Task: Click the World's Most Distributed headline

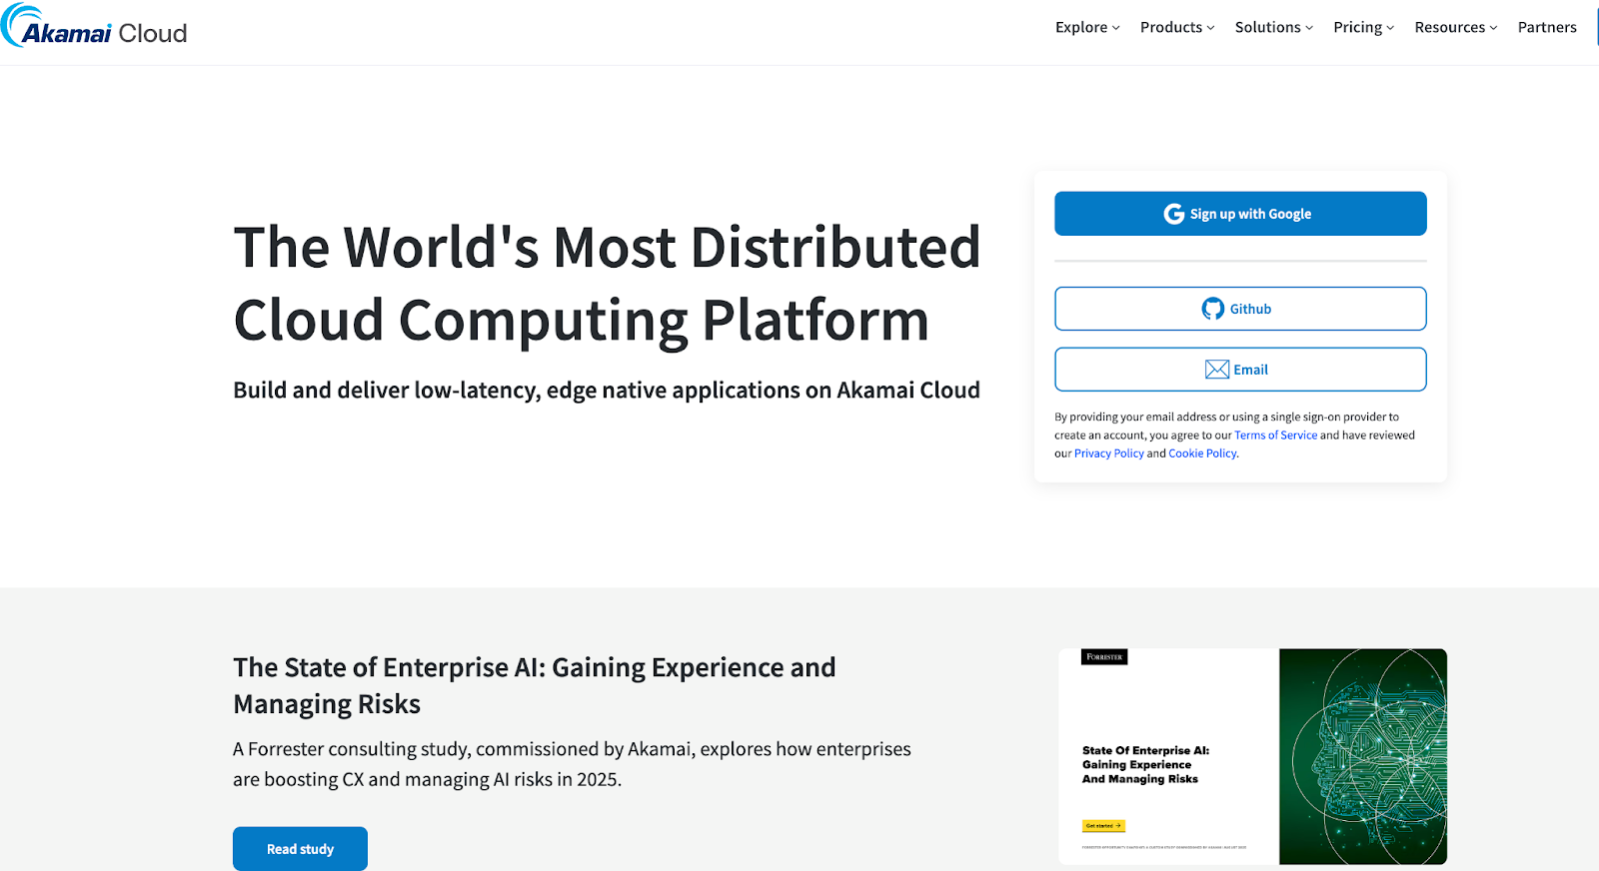Action: (607, 284)
